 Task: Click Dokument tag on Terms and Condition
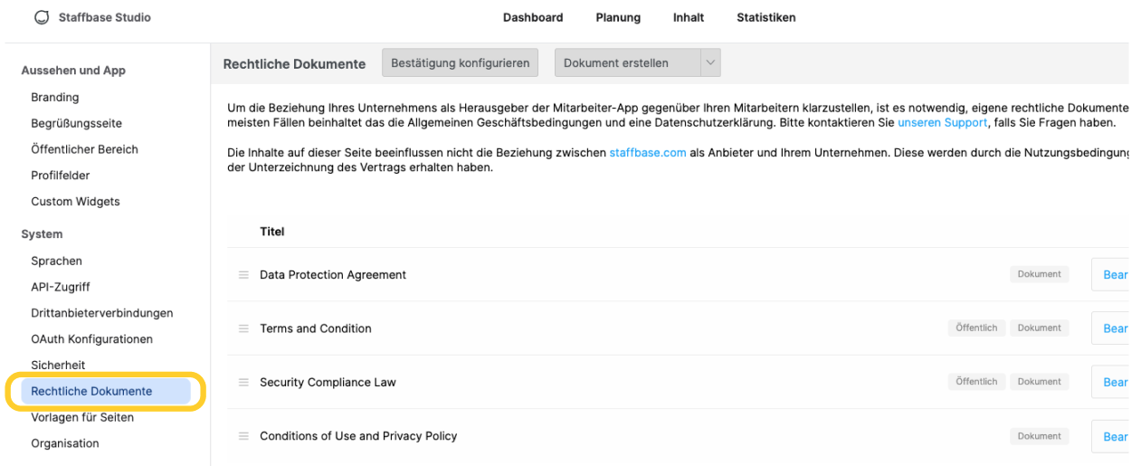click(1040, 328)
